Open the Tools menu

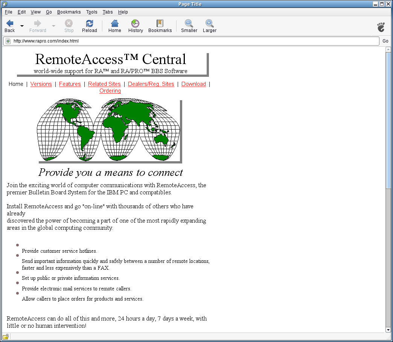(92, 12)
